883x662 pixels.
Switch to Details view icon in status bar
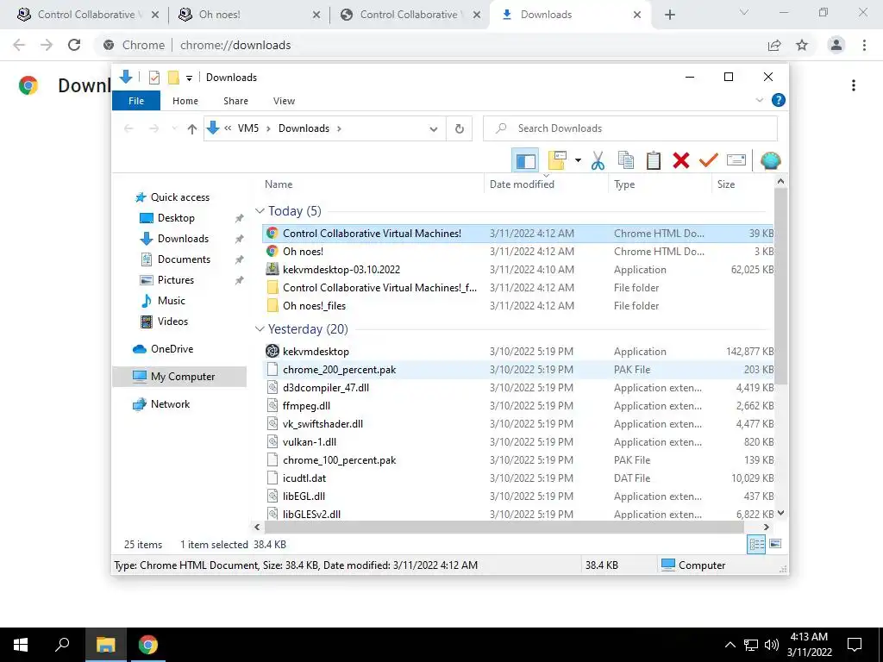(x=756, y=545)
